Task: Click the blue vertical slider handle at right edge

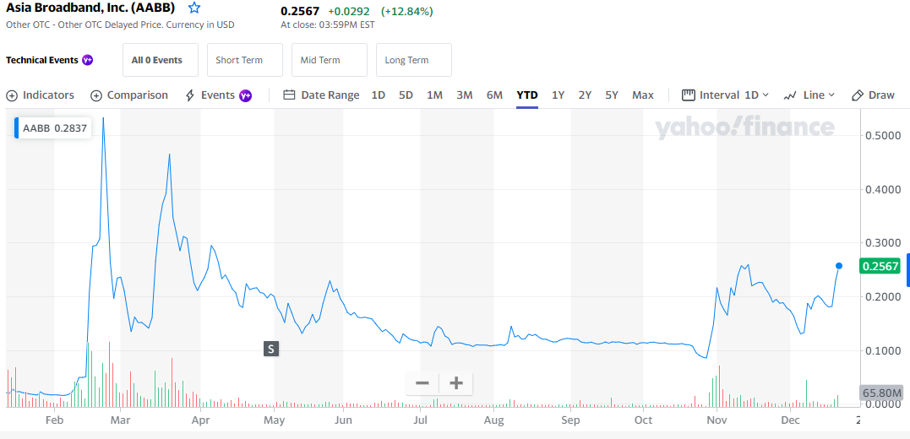Action: tap(908, 269)
